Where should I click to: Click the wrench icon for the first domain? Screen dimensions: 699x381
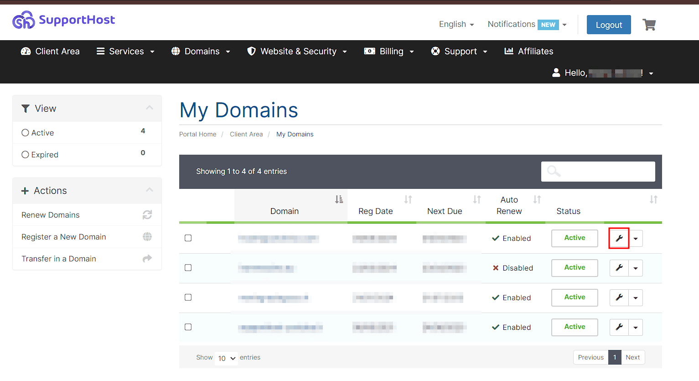[619, 238]
